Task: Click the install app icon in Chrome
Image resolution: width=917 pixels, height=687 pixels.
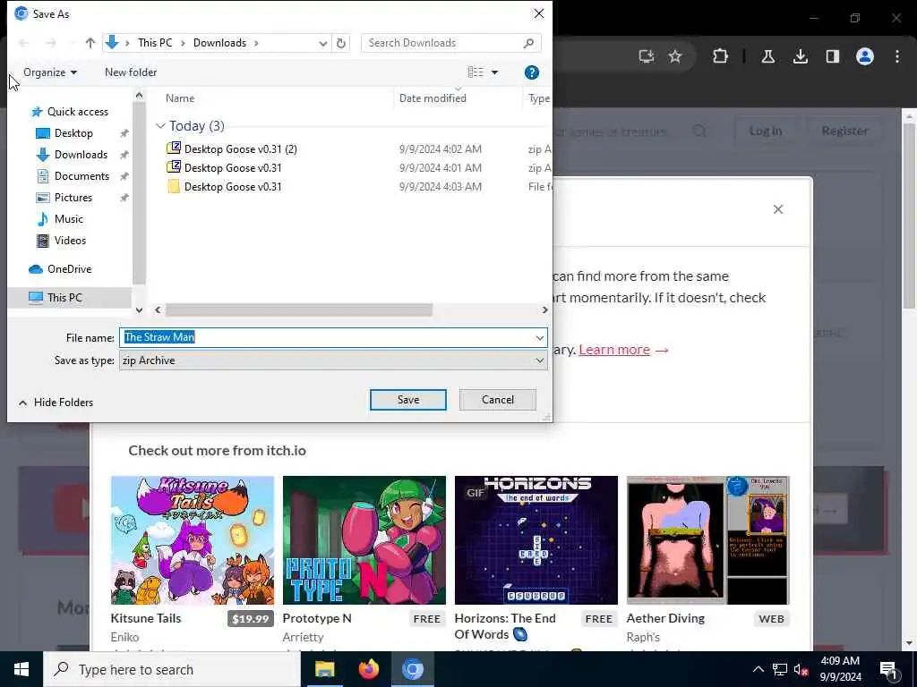Action: click(x=646, y=56)
